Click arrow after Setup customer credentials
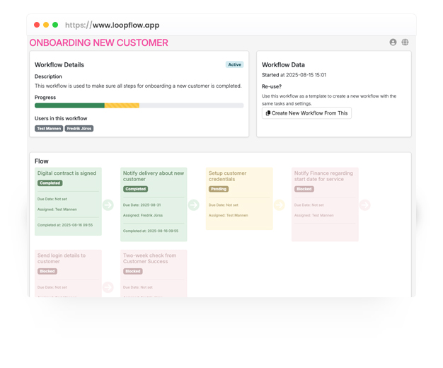This screenshot has height=368, width=443. pyautogui.click(x=280, y=205)
